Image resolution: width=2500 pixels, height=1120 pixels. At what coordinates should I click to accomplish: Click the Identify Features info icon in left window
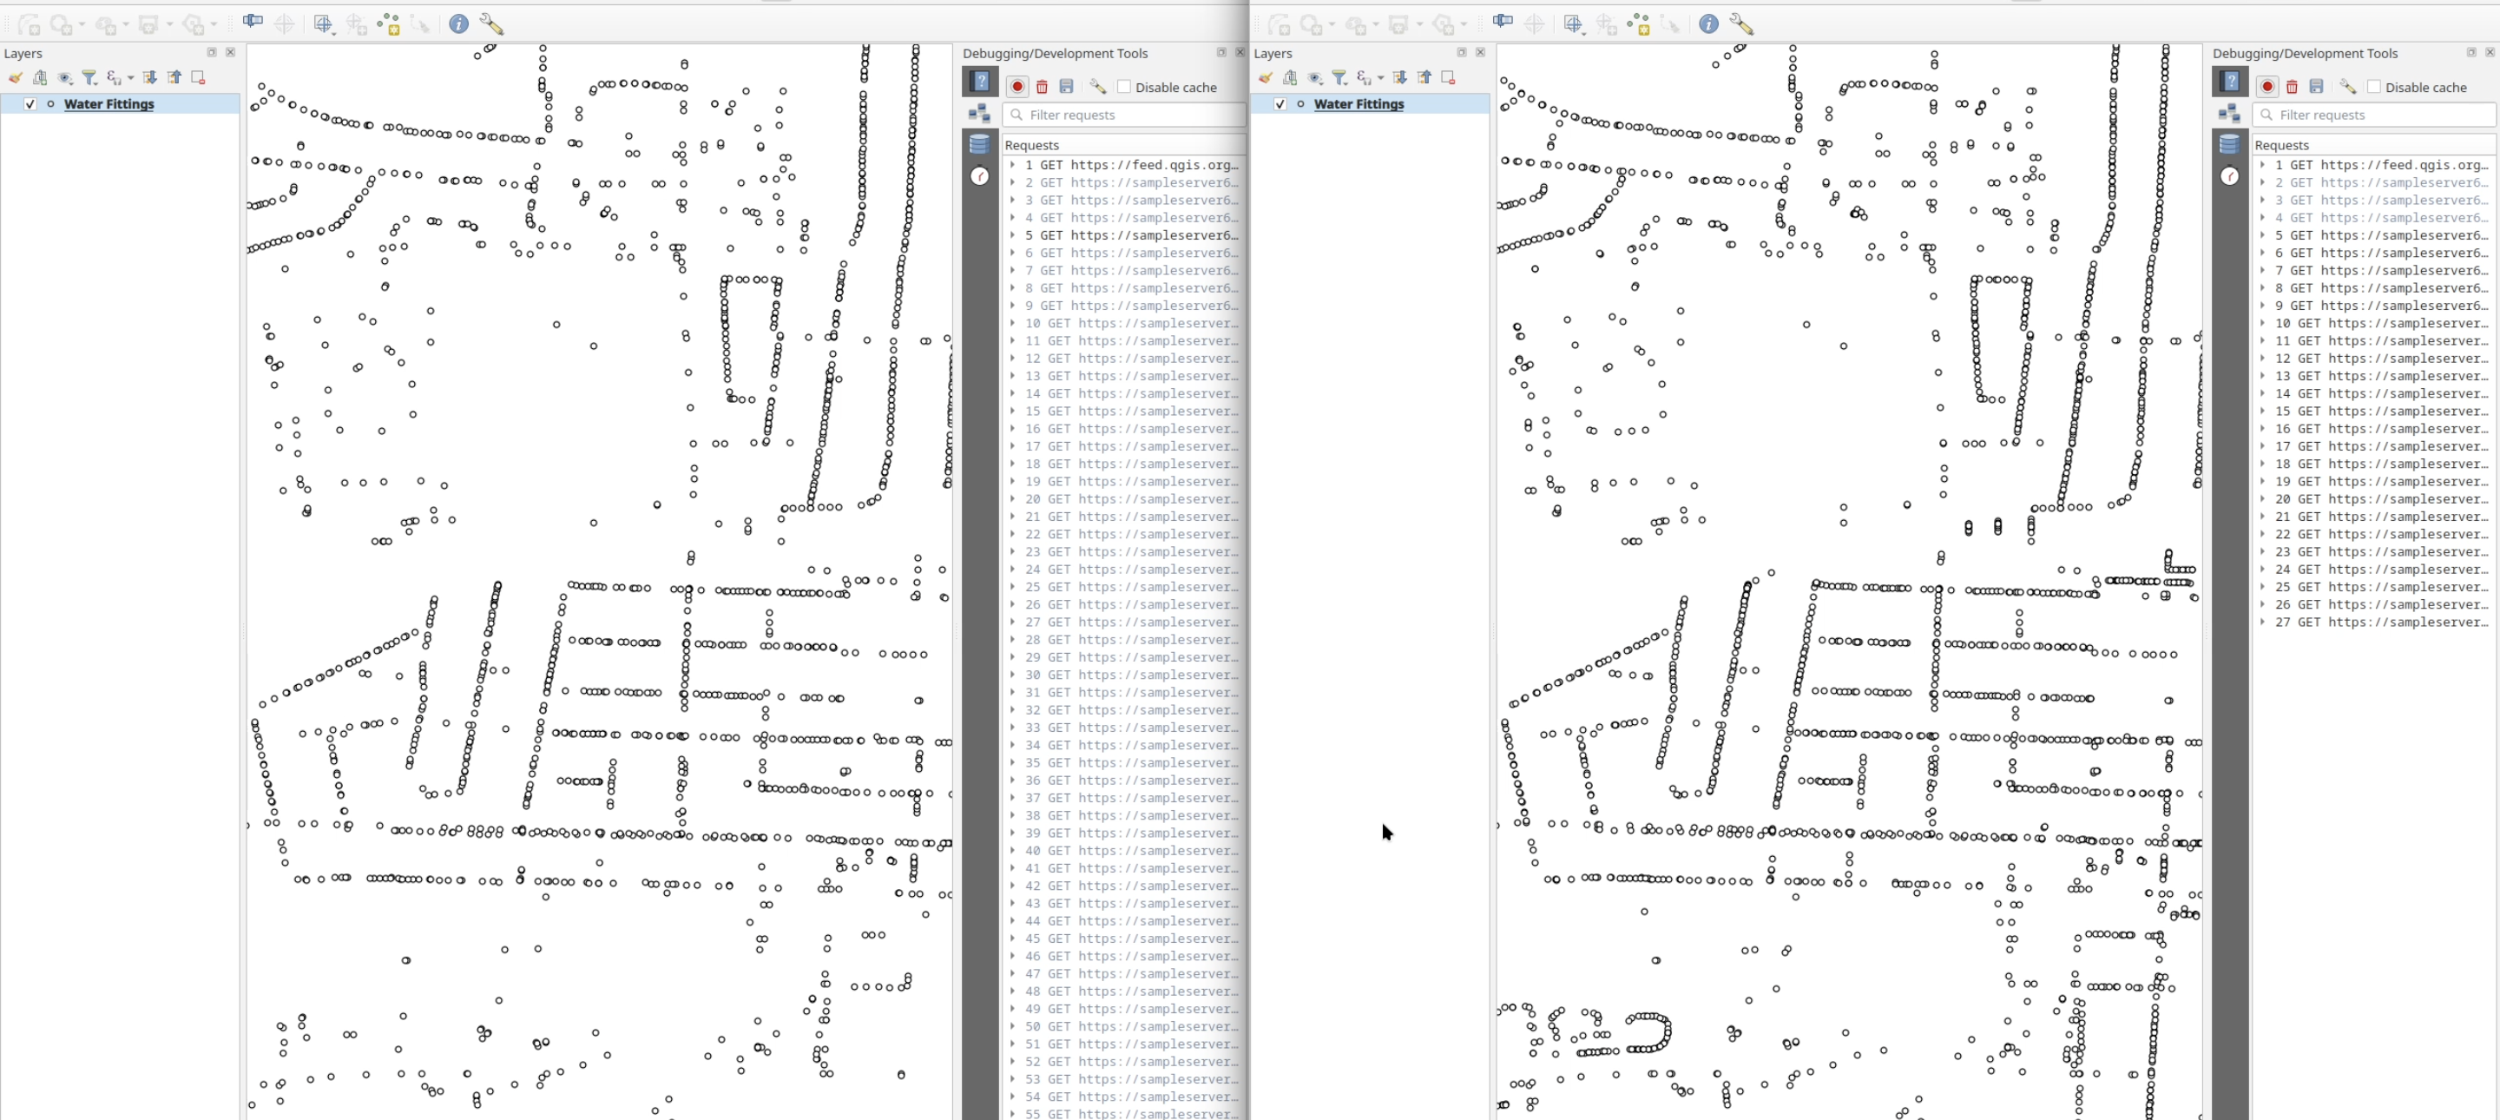[459, 24]
